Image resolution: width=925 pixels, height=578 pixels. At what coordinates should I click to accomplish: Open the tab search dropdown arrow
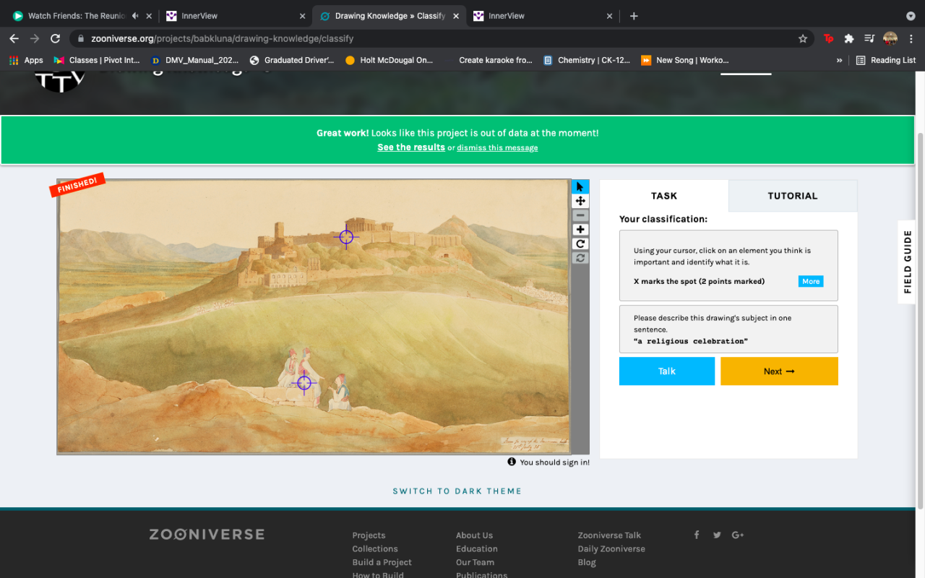point(911,16)
